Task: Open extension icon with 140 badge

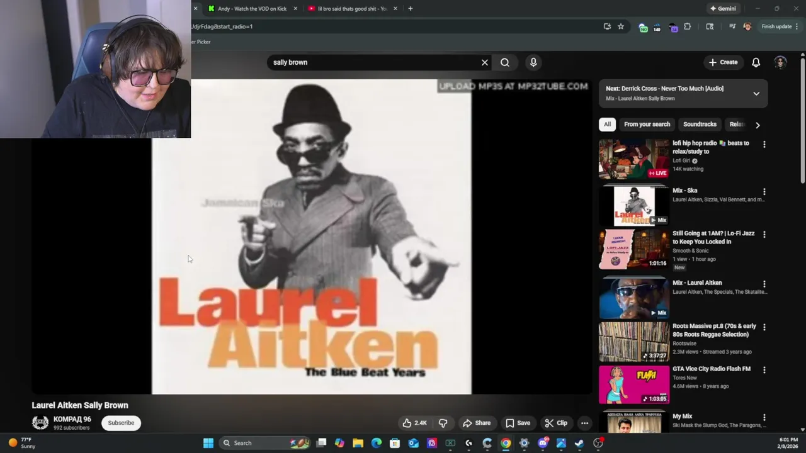Action: 657,27
